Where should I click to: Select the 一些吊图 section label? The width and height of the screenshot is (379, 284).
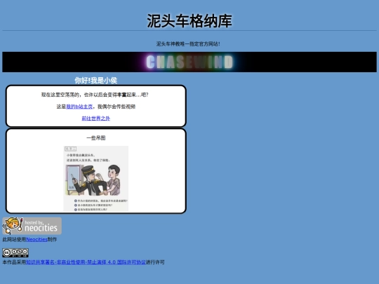[96, 138]
